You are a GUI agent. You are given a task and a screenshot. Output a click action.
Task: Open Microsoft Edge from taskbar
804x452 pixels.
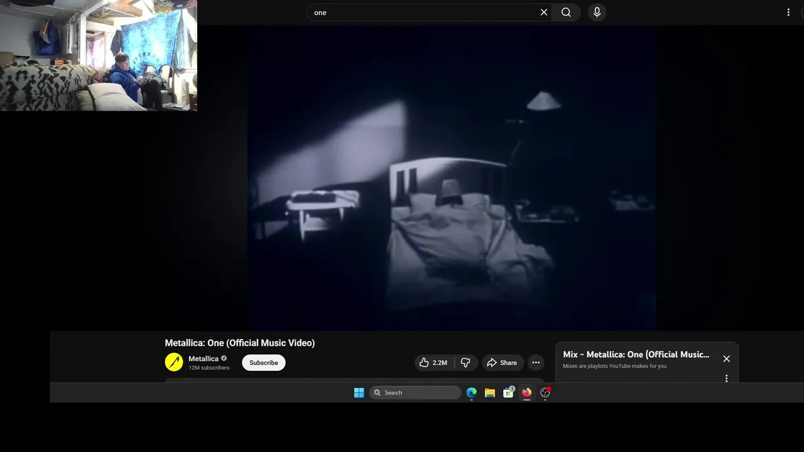pyautogui.click(x=471, y=392)
